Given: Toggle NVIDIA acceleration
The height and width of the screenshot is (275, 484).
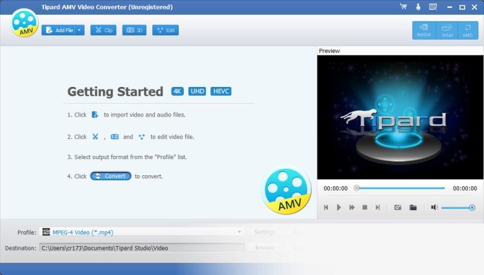Looking at the screenshot, I should click(424, 30).
